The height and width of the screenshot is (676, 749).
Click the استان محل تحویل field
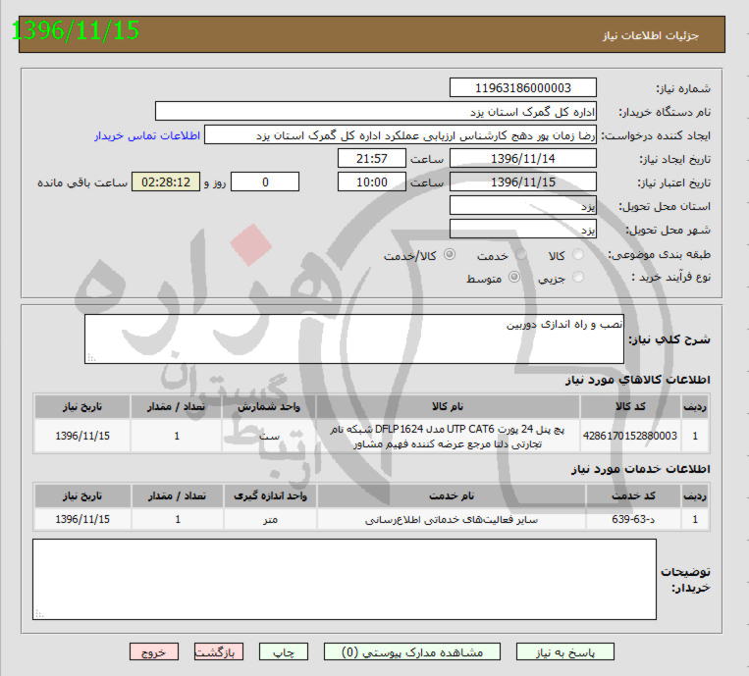click(523, 206)
